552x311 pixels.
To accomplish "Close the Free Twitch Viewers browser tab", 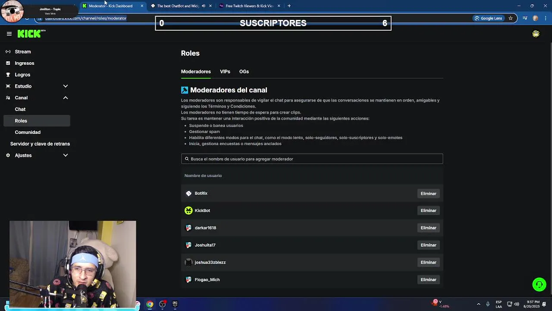I will click(x=279, y=6).
